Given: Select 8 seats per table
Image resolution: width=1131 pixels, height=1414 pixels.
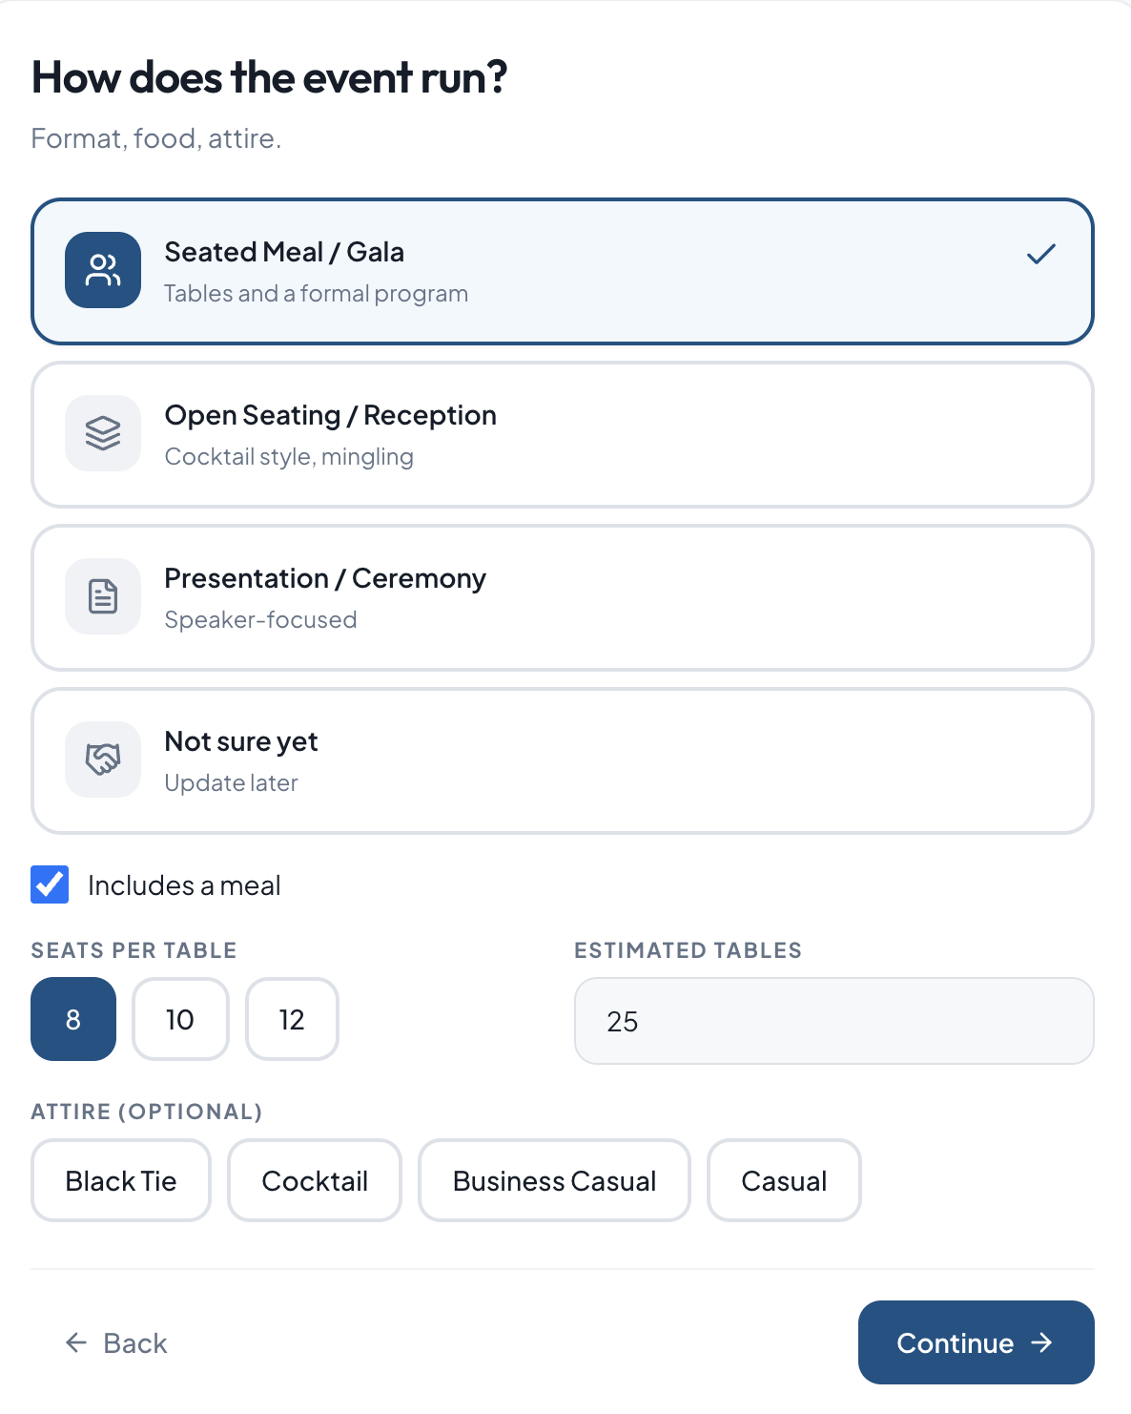Looking at the screenshot, I should coord(73,1019).
